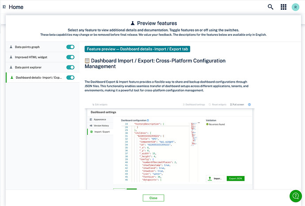Click the green flask icon for Dashboard details
The height and width of the screenshot is (206, 305).
pos(12,77)
